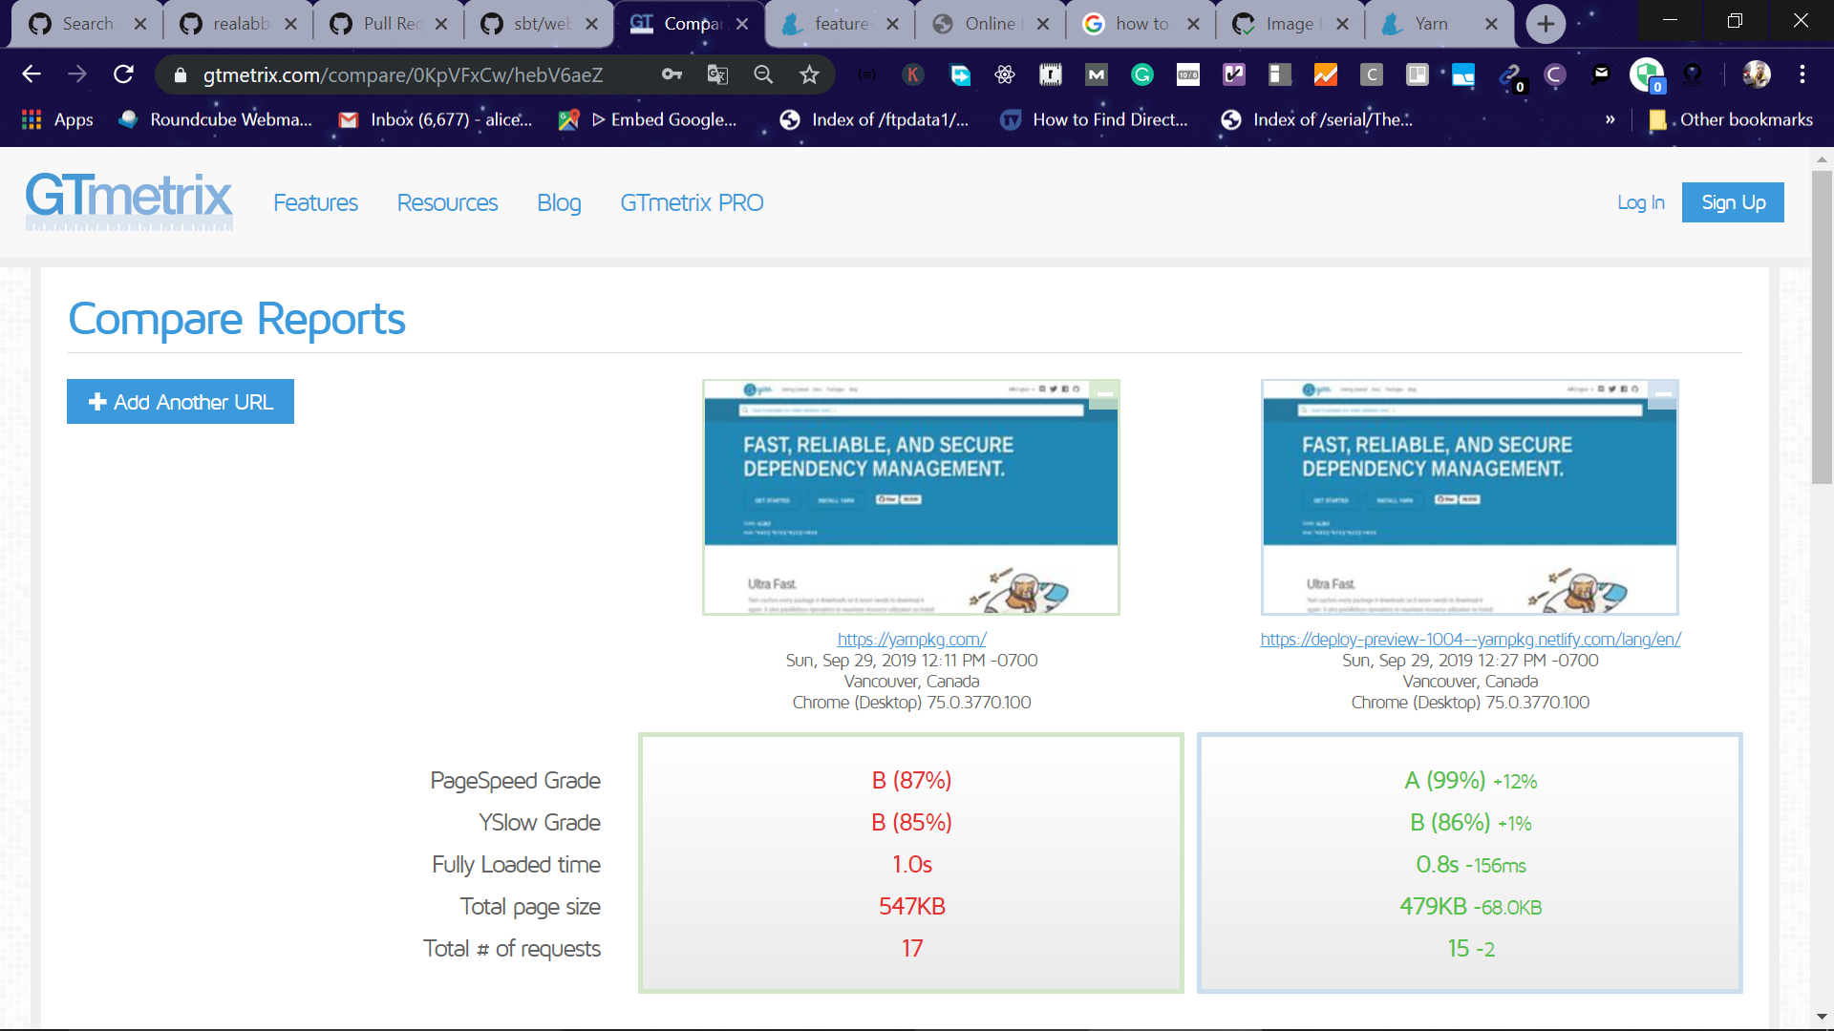
Task: Click the yarnpkg.com screenshot thumbnail
Action: coord(910,496)
